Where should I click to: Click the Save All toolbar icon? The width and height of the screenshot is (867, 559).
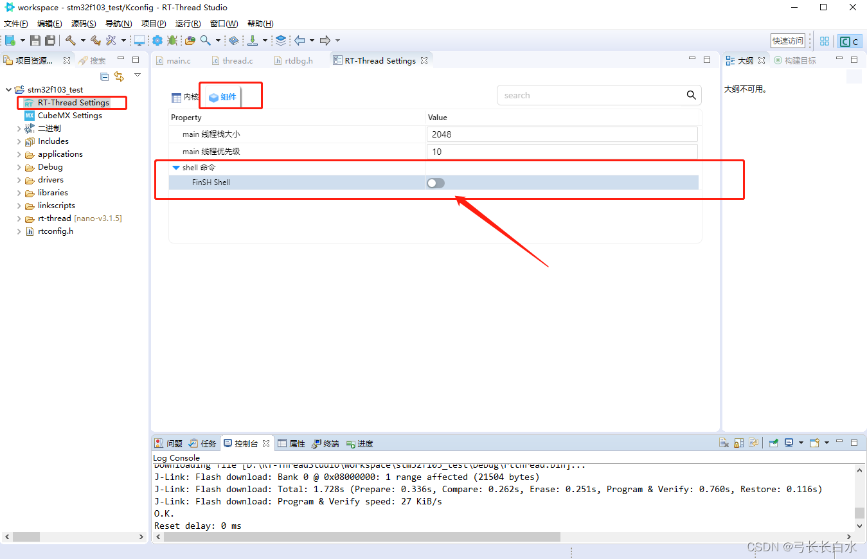(49, 40)
